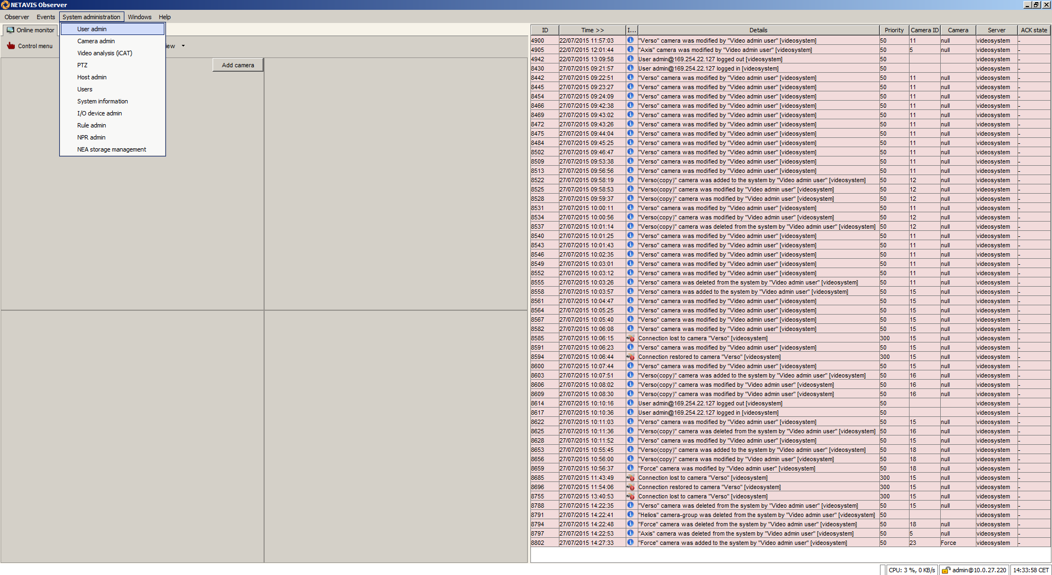Select Video analysis (iCAT) menu entry
Screen dimensions: 1052x575
[x=105, y=53]
